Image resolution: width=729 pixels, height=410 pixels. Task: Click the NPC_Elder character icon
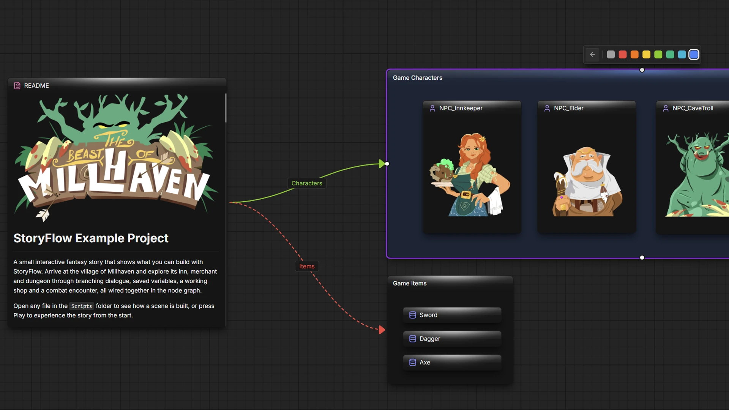point(547,109)
